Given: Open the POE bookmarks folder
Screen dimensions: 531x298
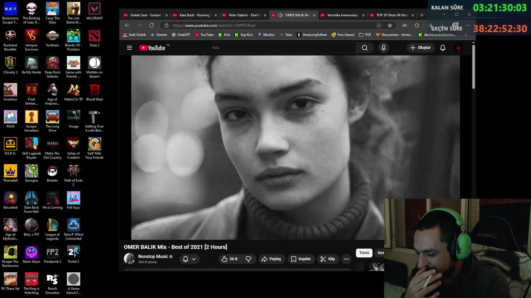Looking at the screenshot, I should (x=365, y=35).
